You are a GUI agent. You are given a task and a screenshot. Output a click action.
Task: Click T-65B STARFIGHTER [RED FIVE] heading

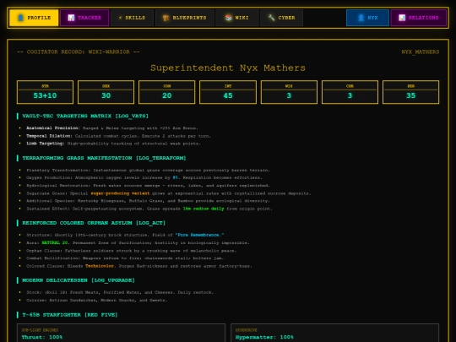click(x=70, y=315)
